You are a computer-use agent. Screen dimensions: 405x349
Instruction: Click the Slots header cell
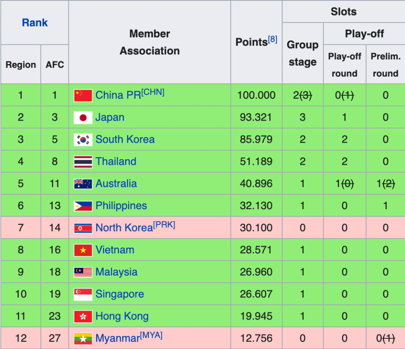point(344,11)
